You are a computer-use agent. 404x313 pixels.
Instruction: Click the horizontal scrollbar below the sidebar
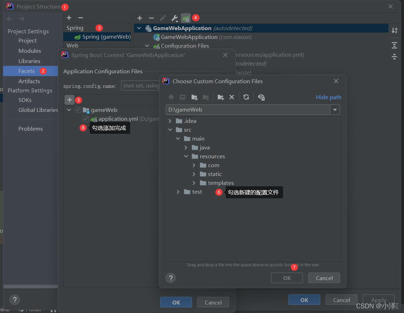pyautogui.click(x=30, y=286)
